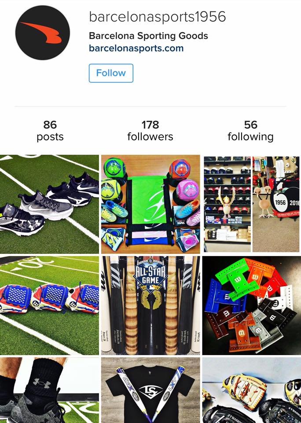Open the Louisville Slugger black shirt photo
The image size is (301, 423).
point(150,390)
